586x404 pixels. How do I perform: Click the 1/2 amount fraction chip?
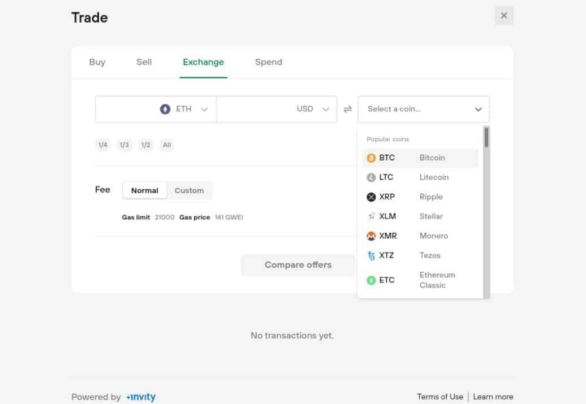point(145,145)
